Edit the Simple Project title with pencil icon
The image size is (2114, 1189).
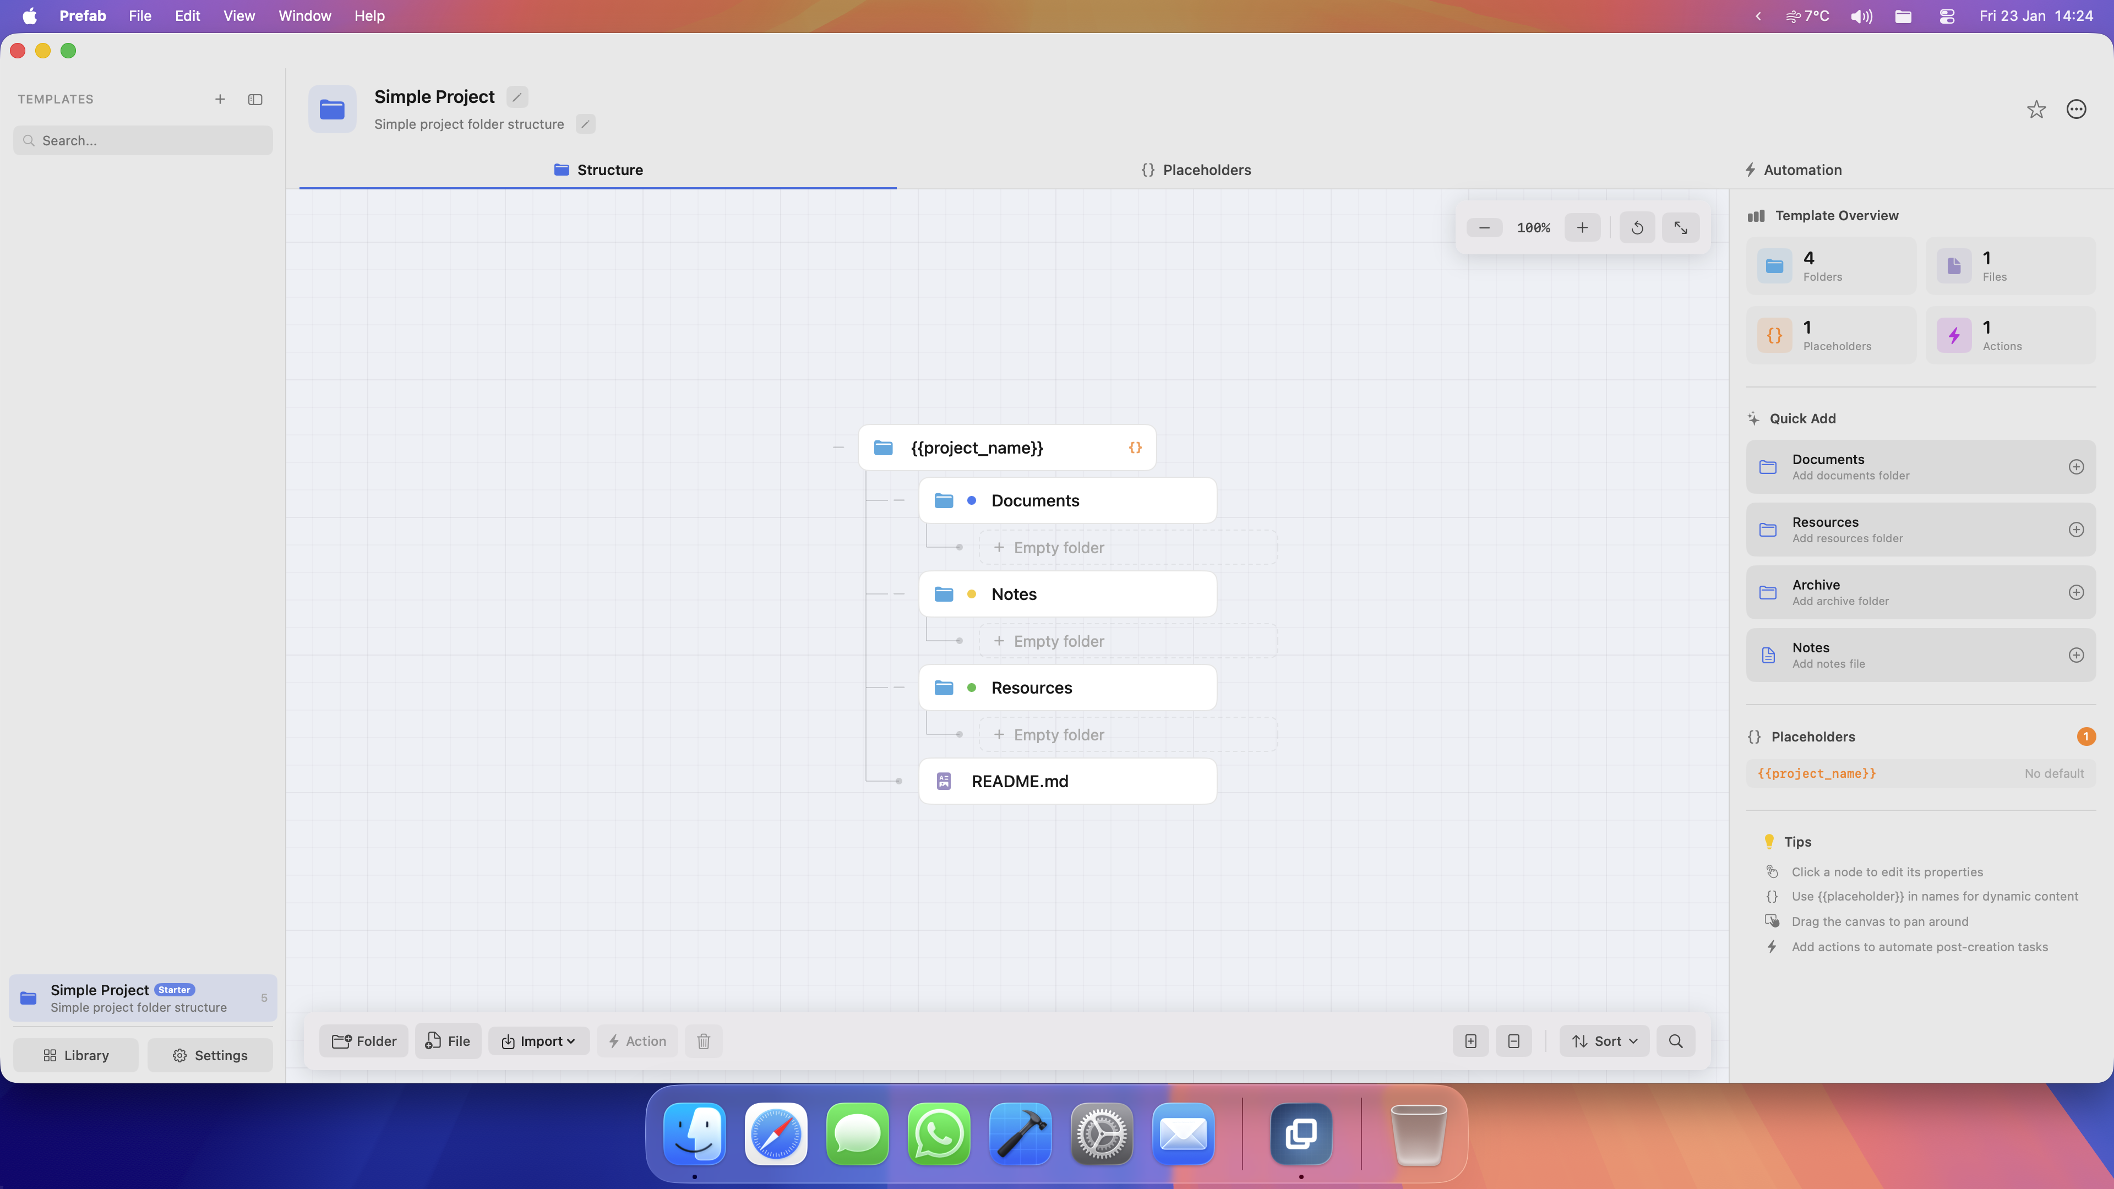click(516, 96)
